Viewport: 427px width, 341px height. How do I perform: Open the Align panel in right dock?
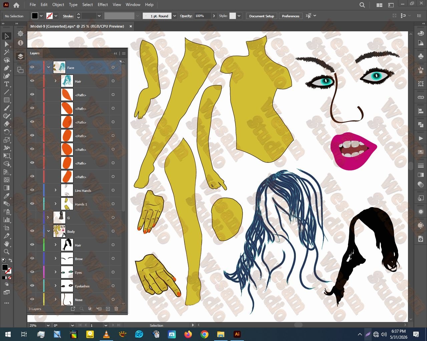tap(421, 111)
